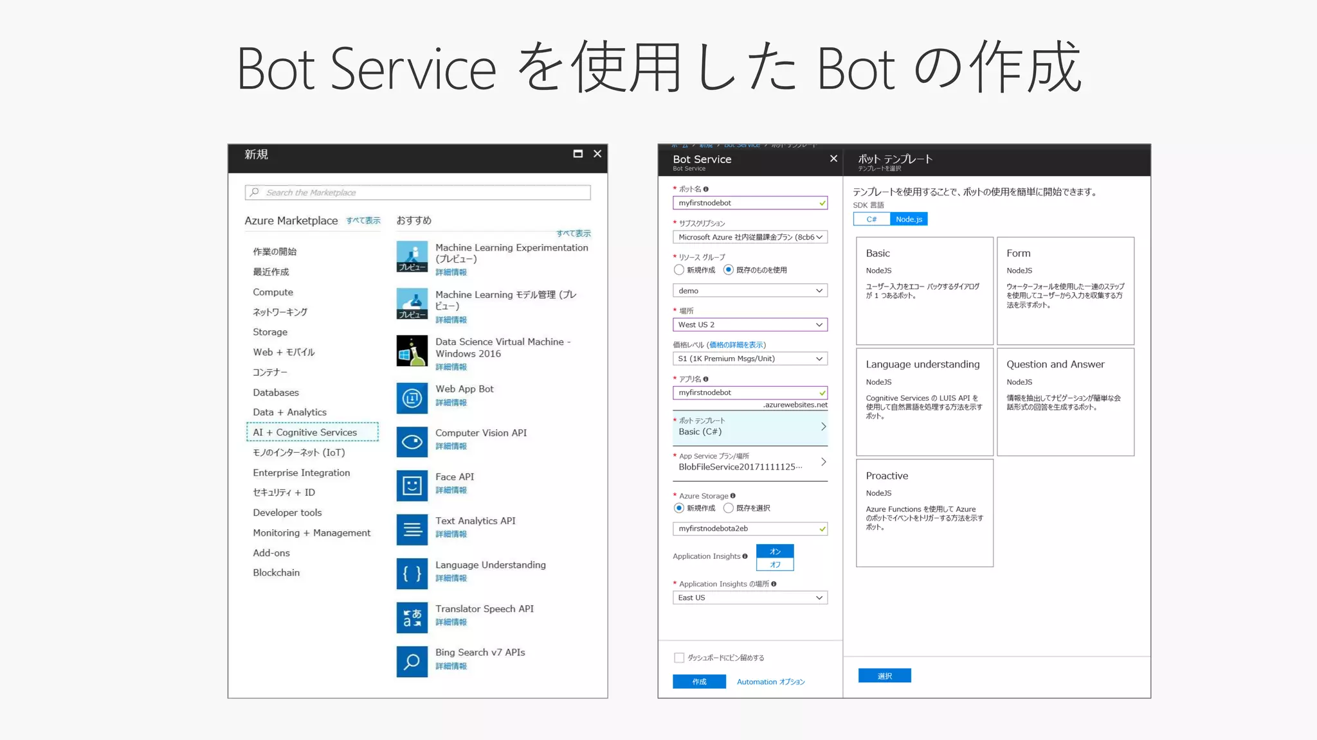This screenshot has width=1317, height=740.
Task: Open the East US Application Insights dropdown
Action: pos(750,598)
